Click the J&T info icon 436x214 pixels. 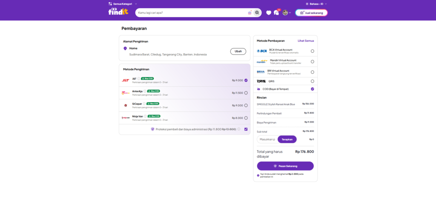(x=139, y=79)
